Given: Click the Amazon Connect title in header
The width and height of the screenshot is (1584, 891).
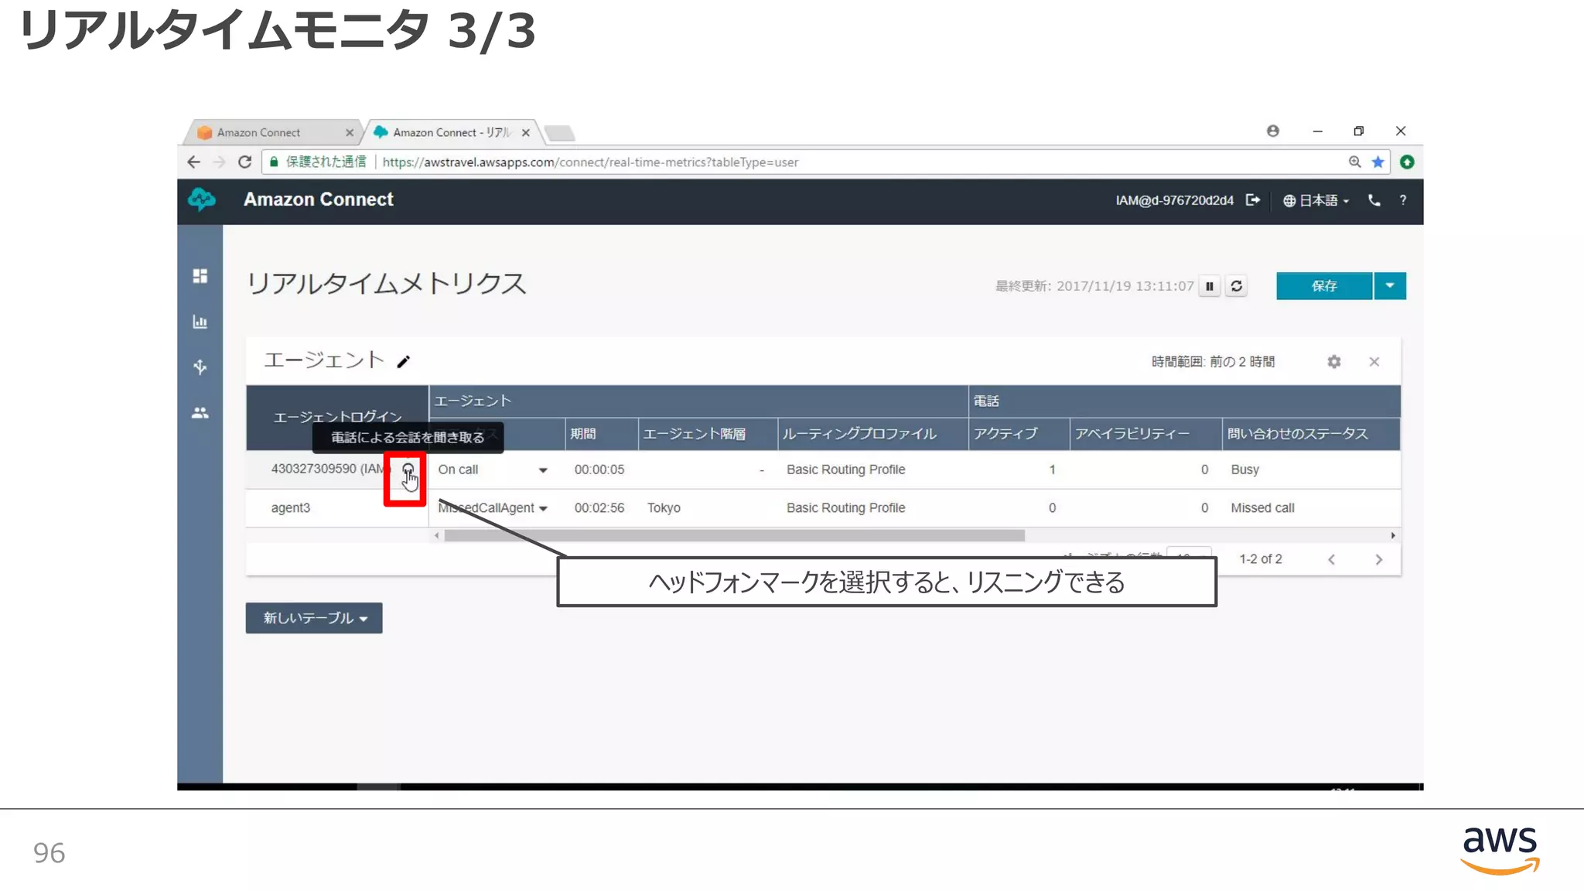Looking at the screenshot, I should click(x=319, y=200).
